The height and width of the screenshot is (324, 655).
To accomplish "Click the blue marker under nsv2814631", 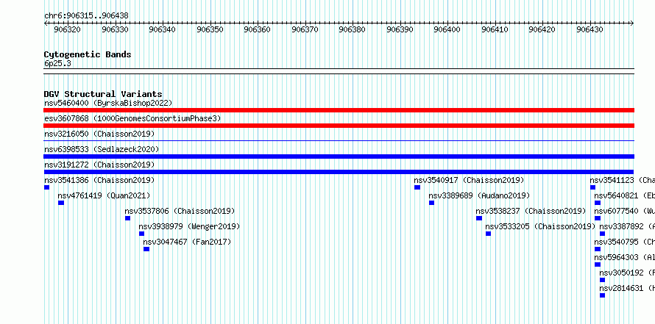I will [602, 295].
